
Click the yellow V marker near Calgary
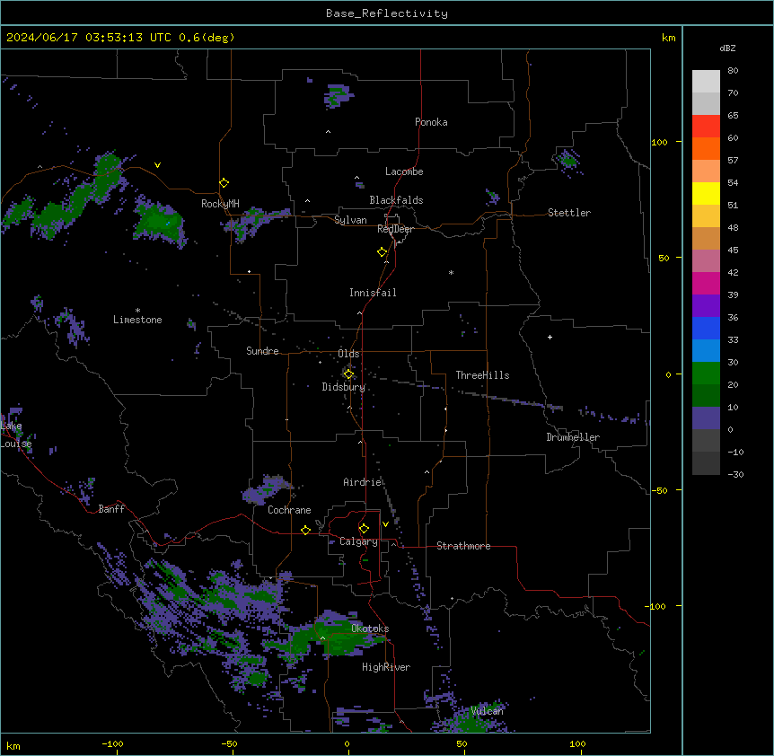pos(385,524)
